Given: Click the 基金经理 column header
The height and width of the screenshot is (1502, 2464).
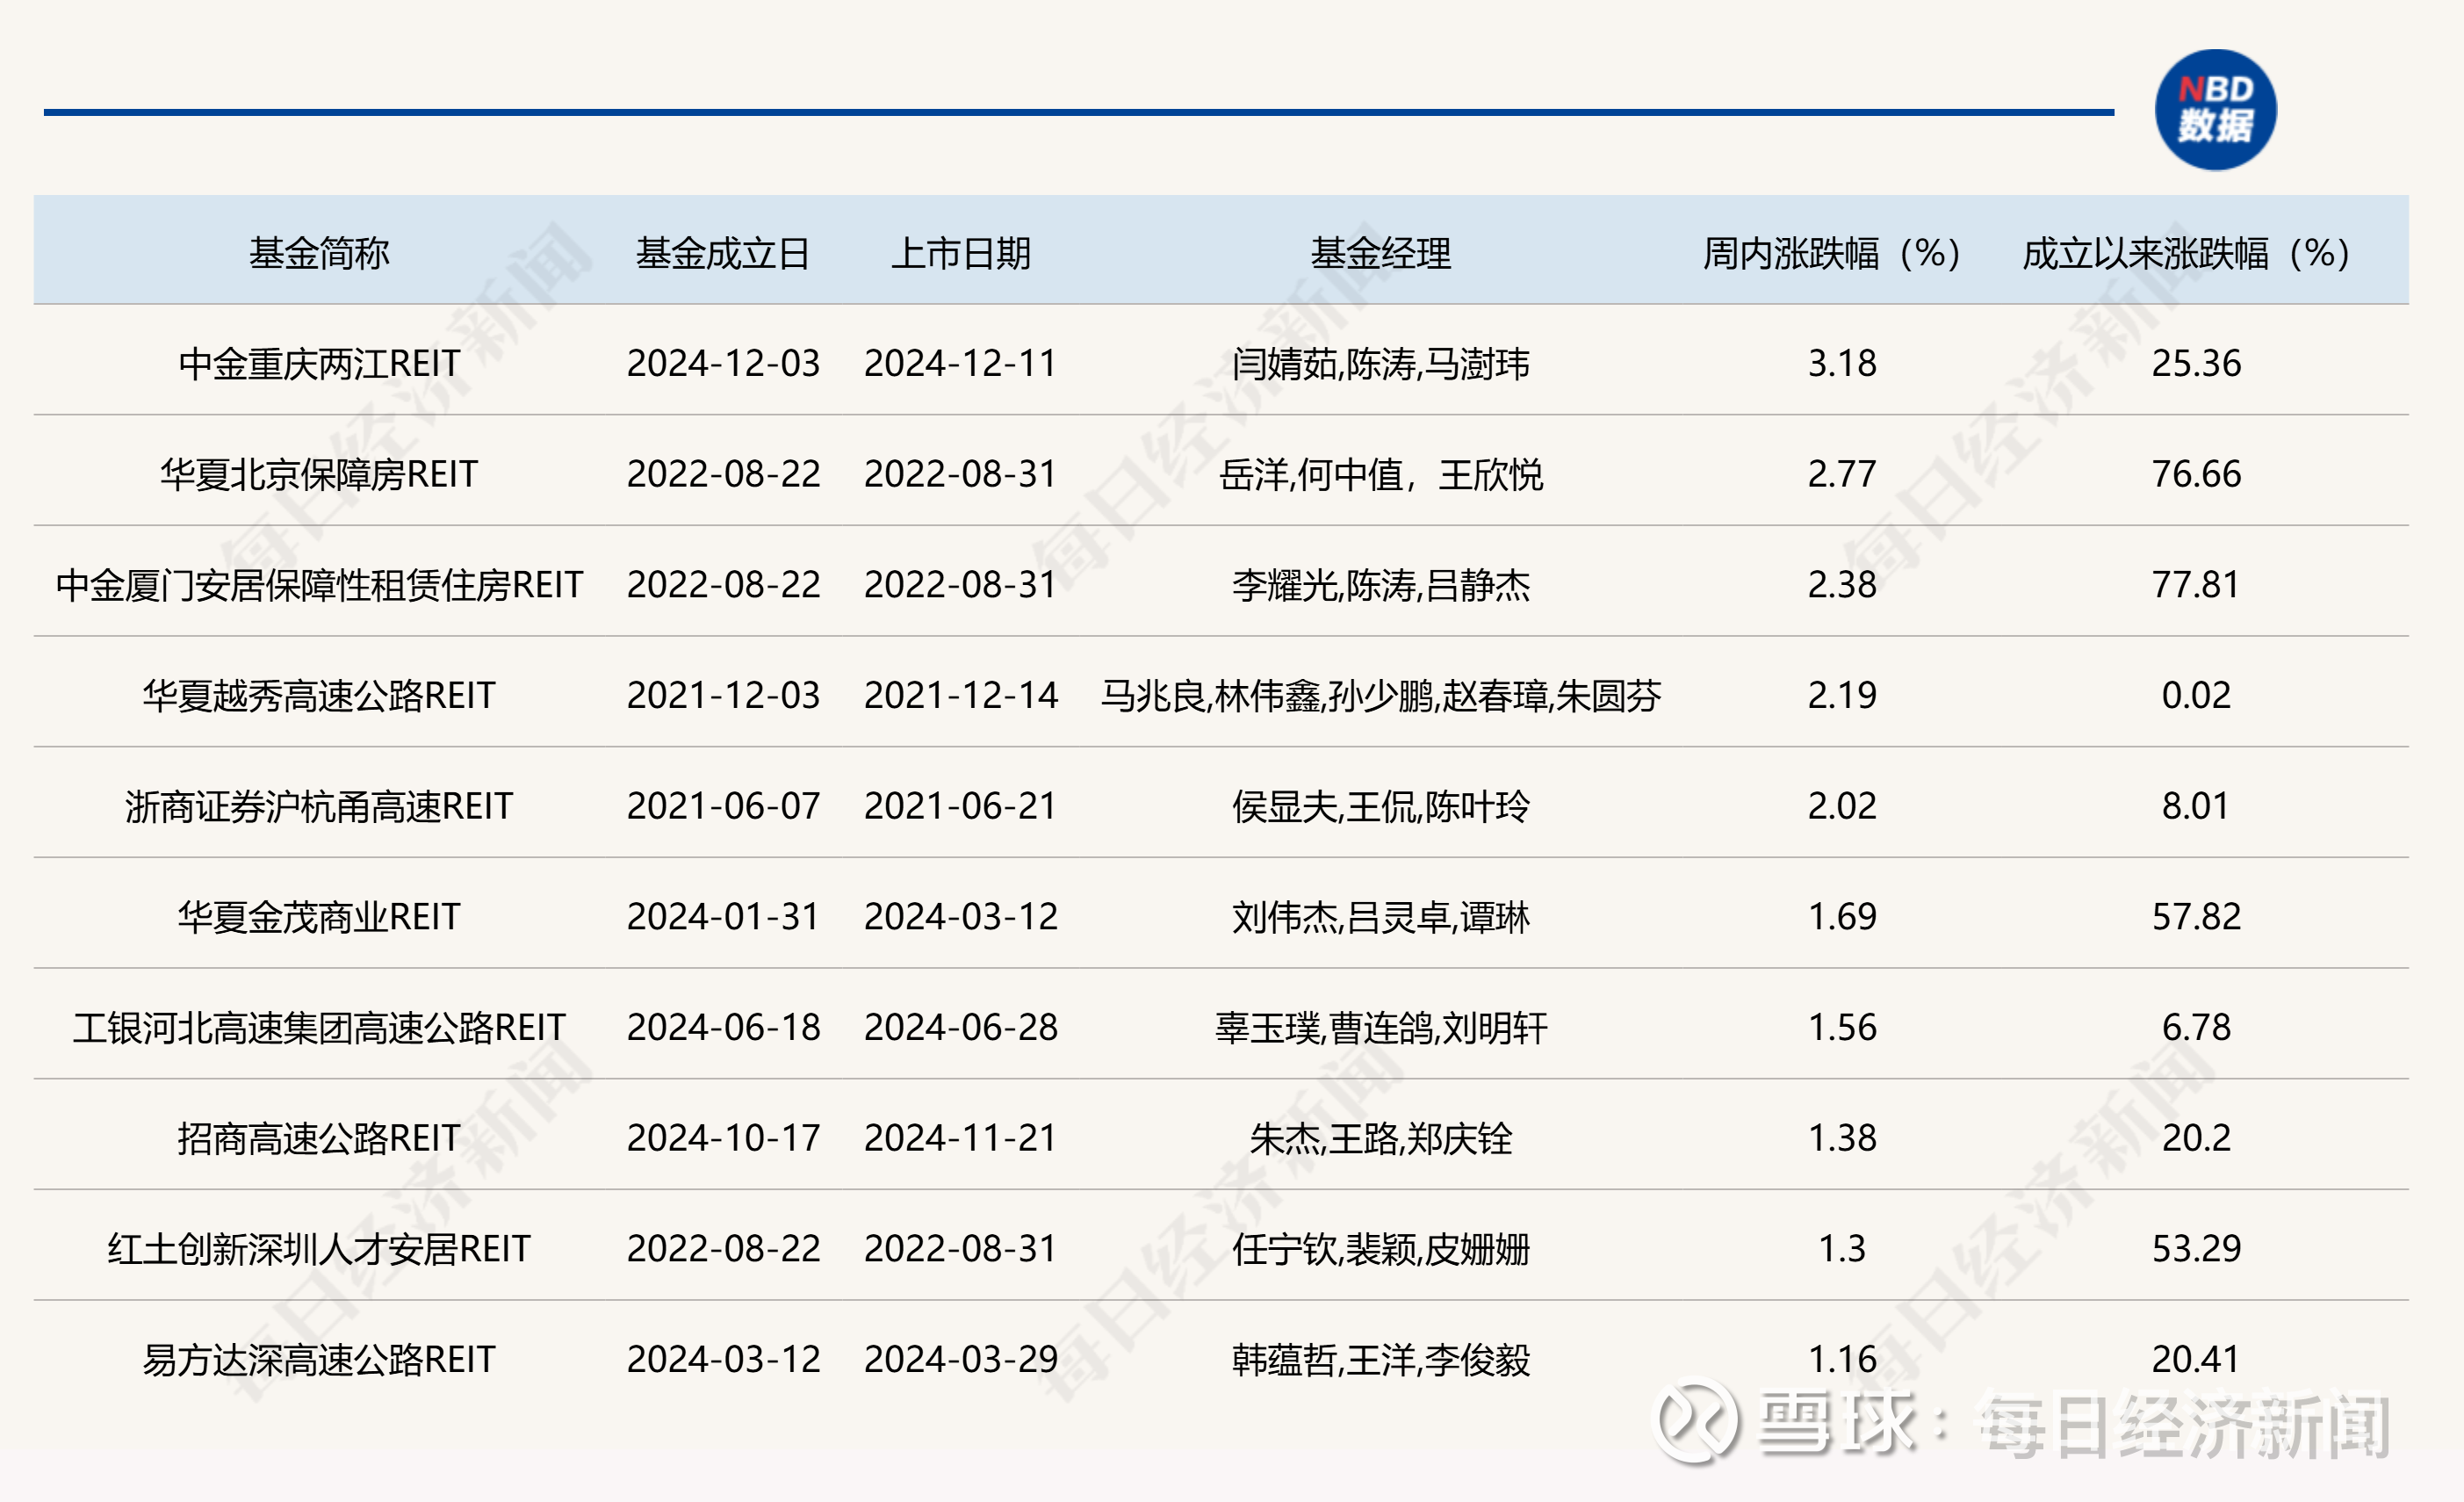Looking at the screenshot, I should point(1380,253).
